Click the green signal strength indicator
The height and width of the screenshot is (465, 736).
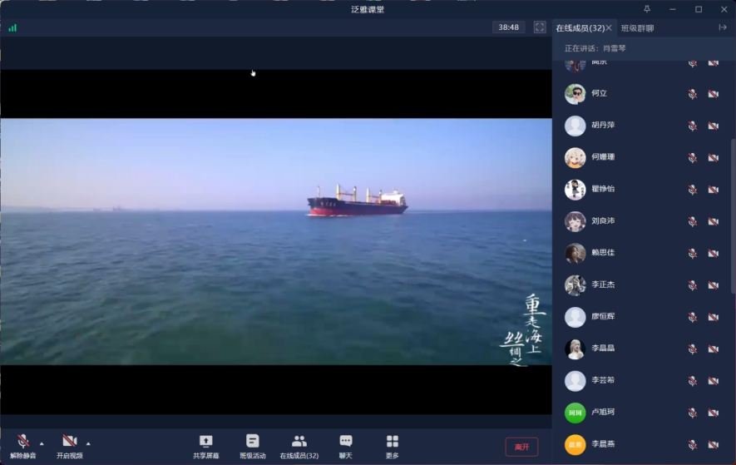point(12,27)
